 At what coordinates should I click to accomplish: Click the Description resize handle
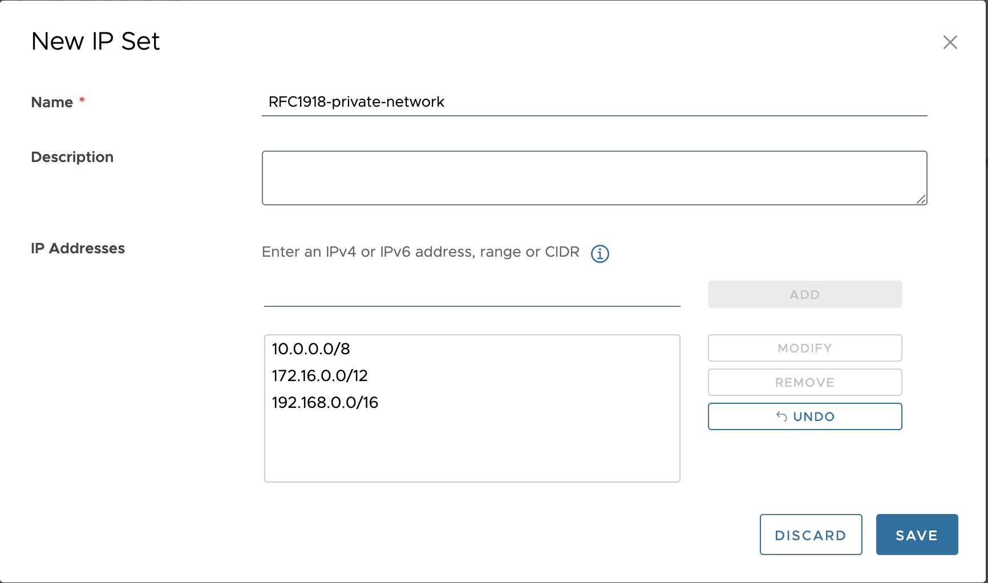click(921, 199)
